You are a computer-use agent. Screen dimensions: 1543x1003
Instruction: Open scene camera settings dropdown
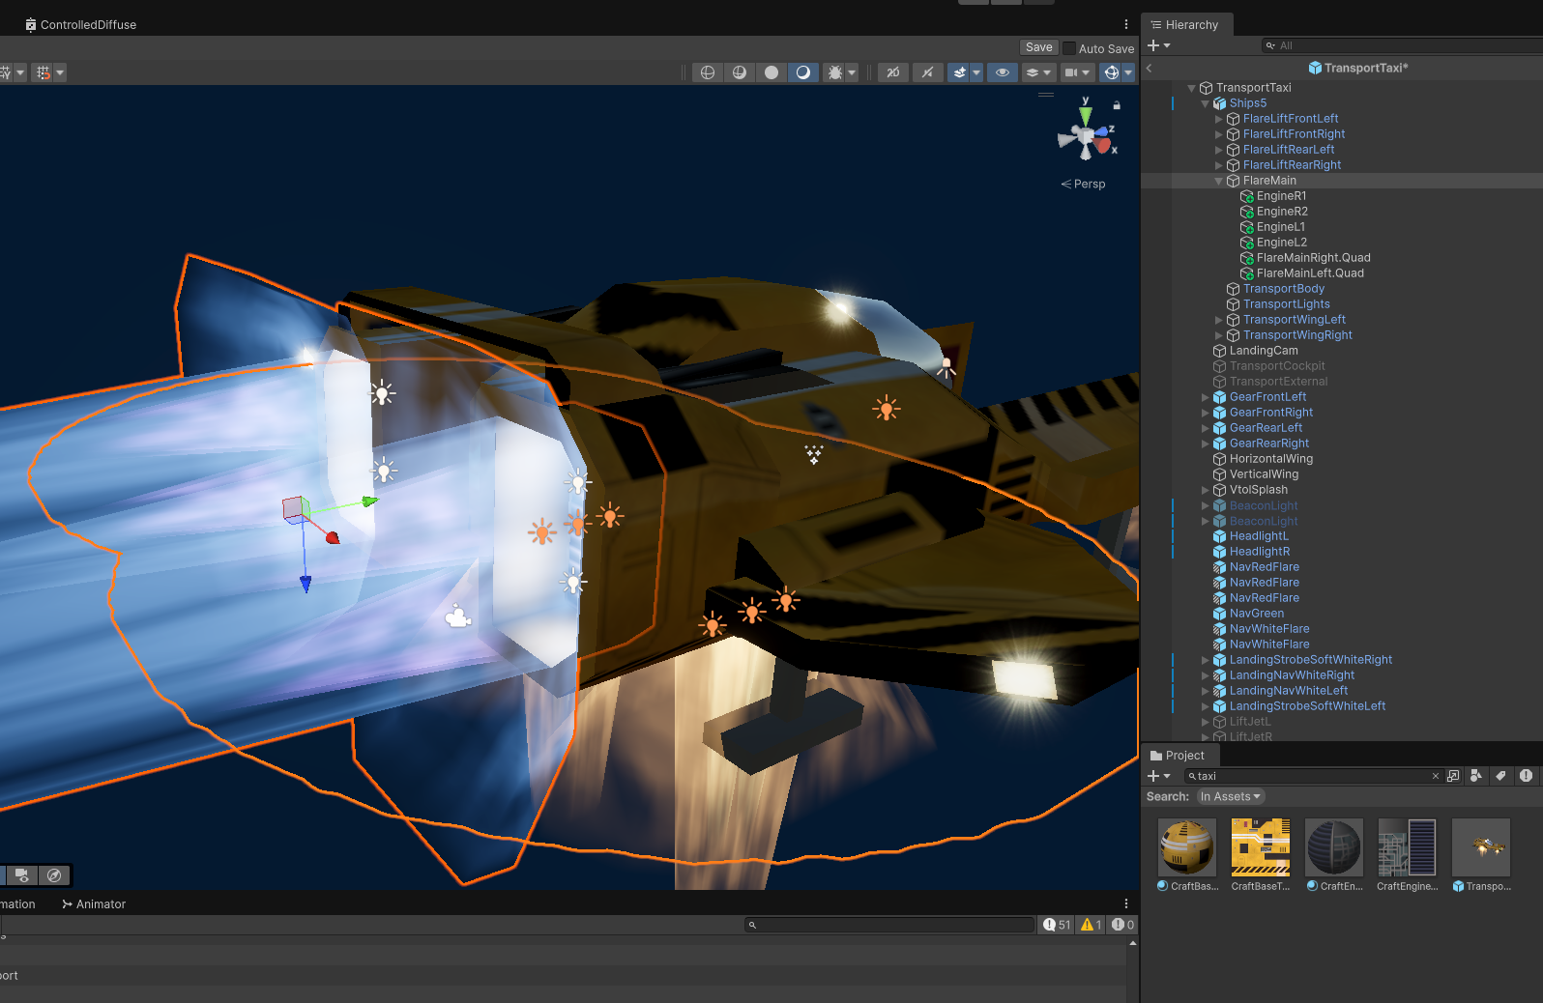coord(1077,72)
